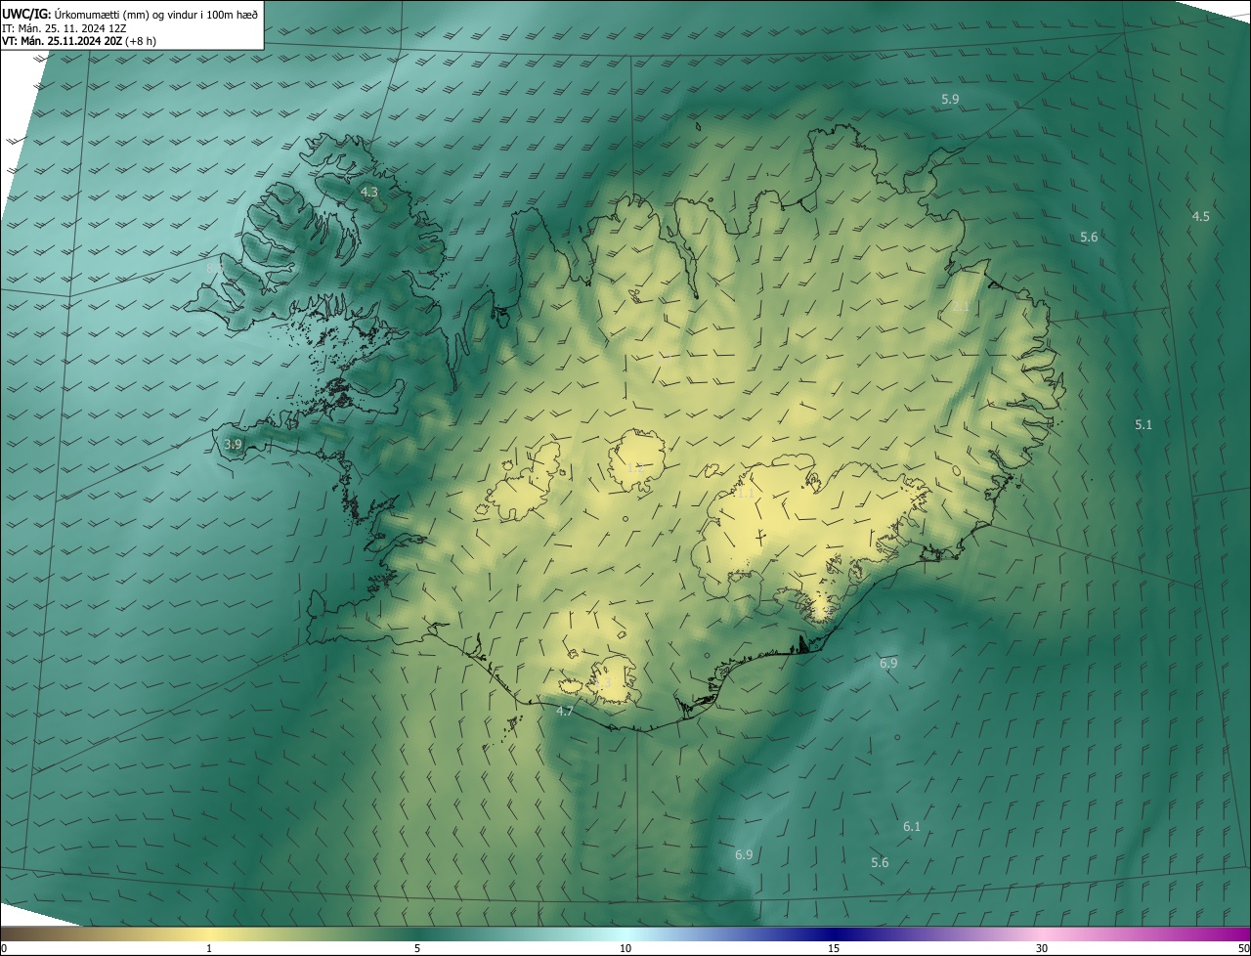Image resolution: width=1251 pixels, height=956 pixels.
Task: Click the 5.9 value on the map
Action: [x=950, y=100]
